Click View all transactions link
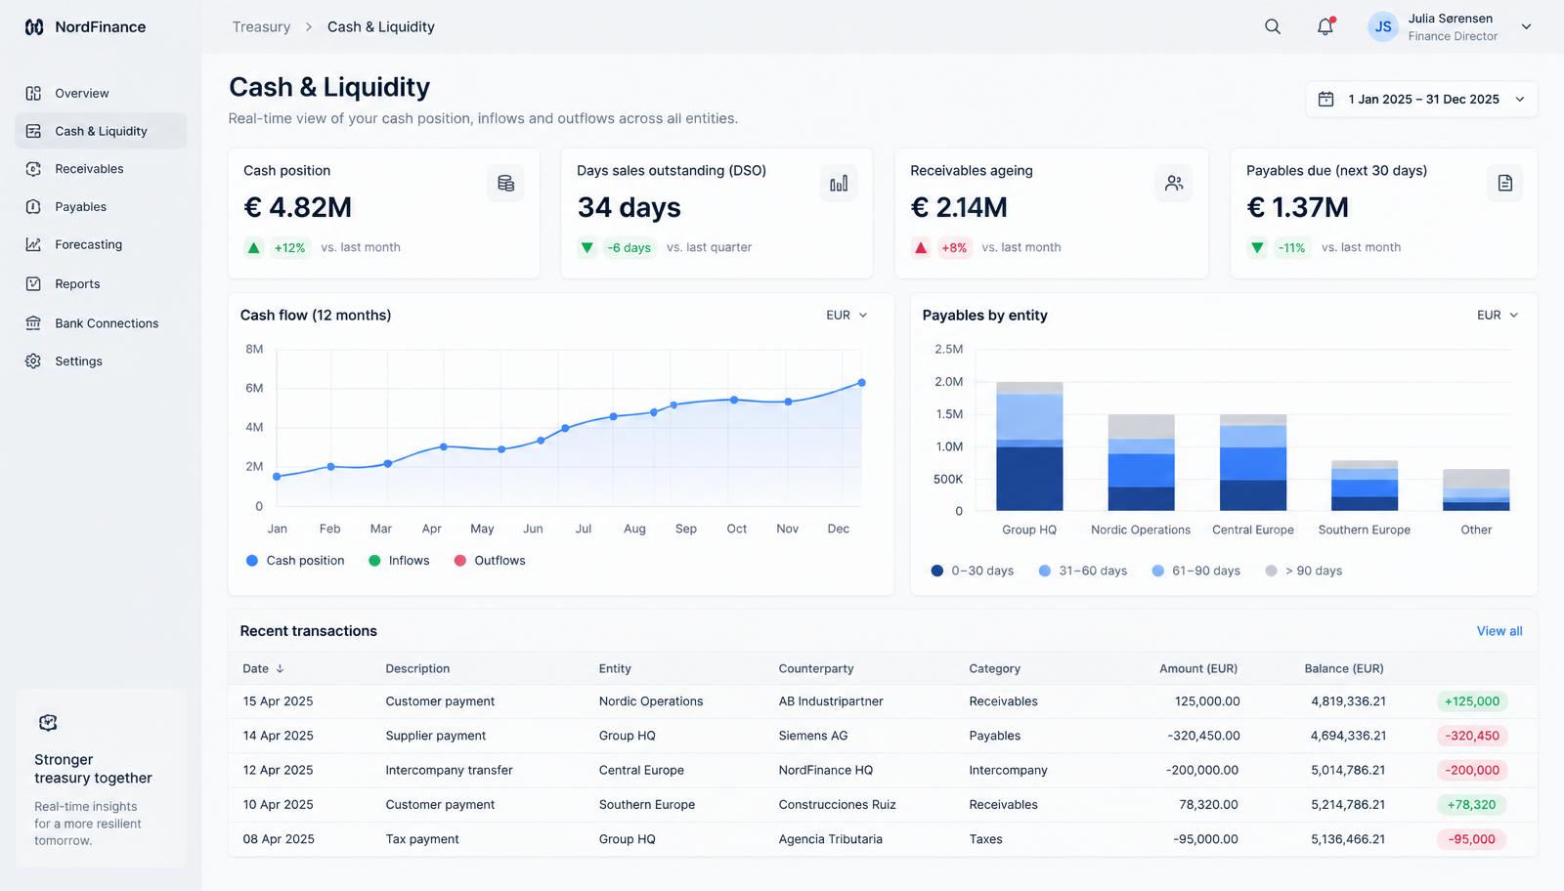 pos(1499,632)
